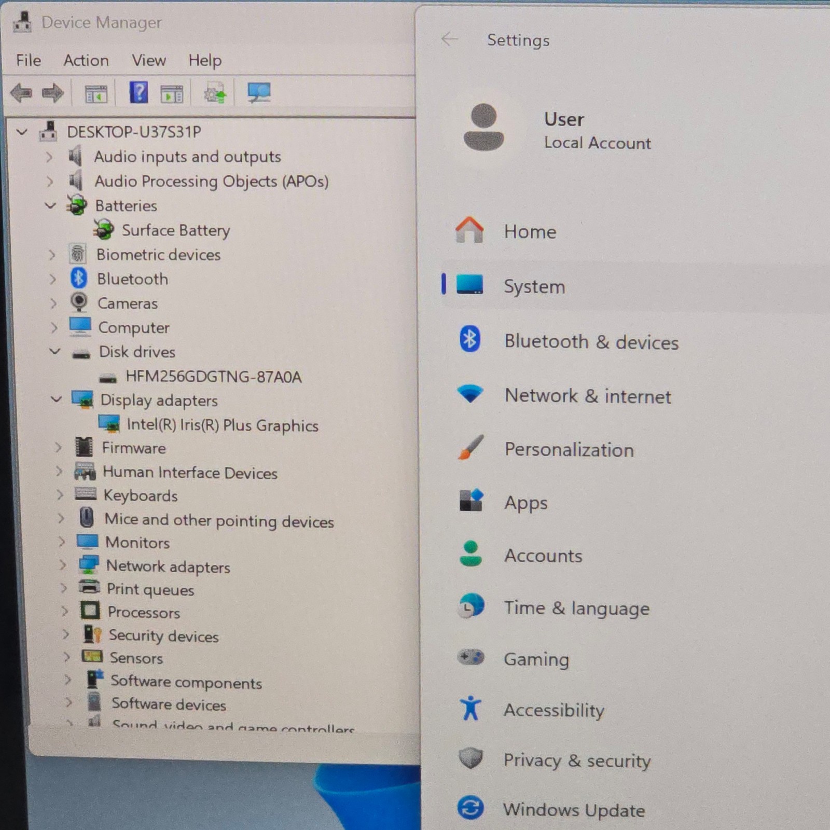Select the HFM256GDGTNG-87A0A disk drive
Viewport: 830px width, 830px height.
click(213, 377)
